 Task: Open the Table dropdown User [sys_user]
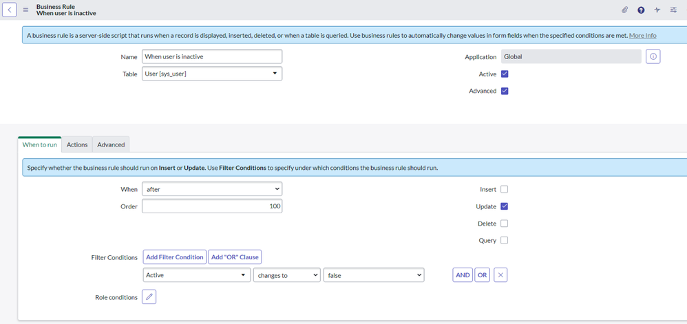[212, 74]
